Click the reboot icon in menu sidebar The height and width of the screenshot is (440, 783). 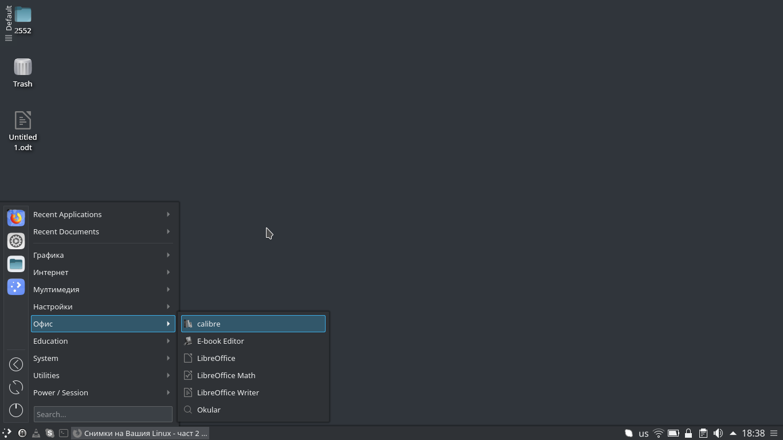tap(16, 387)
